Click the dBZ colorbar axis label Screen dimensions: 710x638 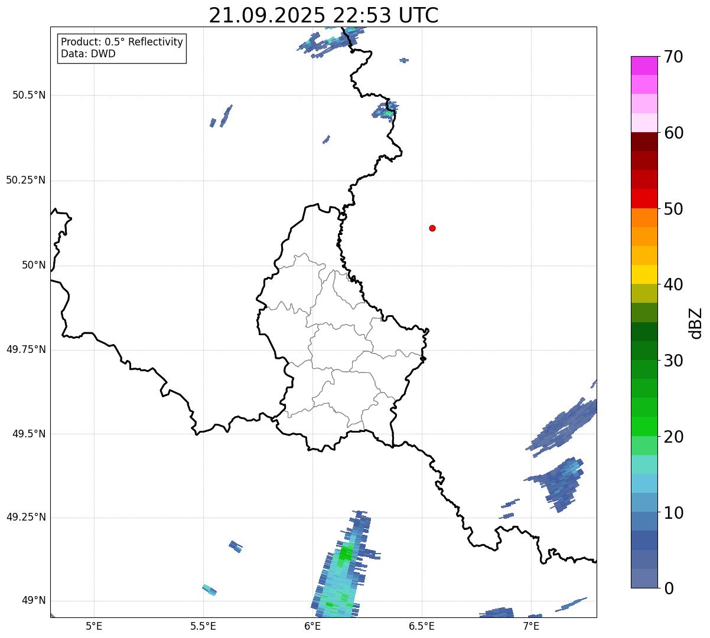tap(696, 323)
